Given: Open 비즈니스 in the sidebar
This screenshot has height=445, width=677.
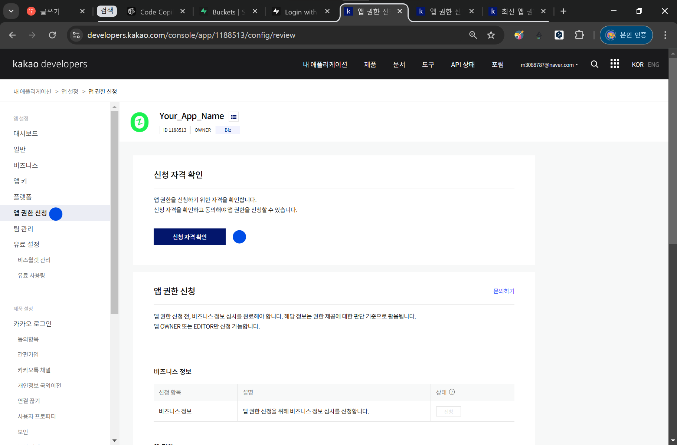Looking at the screenshot, I should [x=26, y=165].
